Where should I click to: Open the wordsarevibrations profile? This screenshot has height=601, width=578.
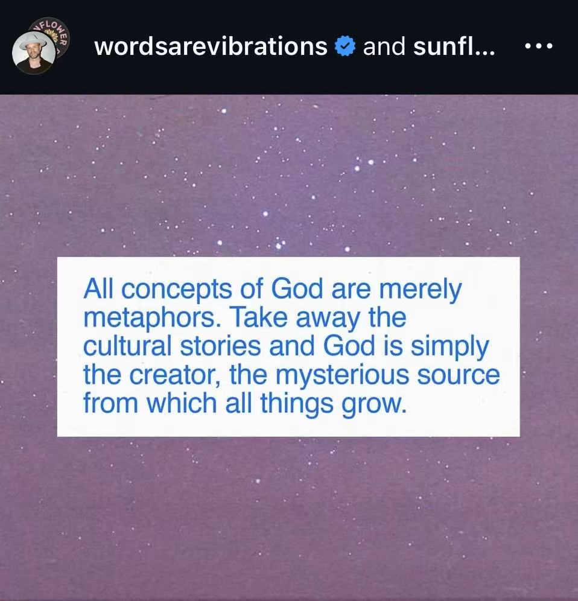(211, 46)
